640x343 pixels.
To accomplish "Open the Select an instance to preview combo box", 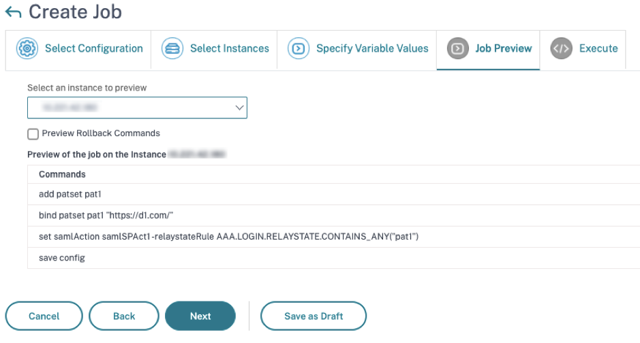I will pos(137,108).
